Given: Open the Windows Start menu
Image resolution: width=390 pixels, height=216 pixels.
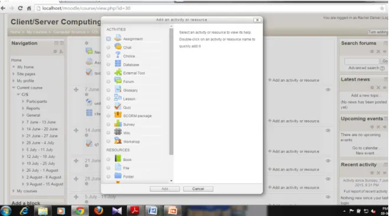Looking at the screenshot, I should [x=6, y=211].
